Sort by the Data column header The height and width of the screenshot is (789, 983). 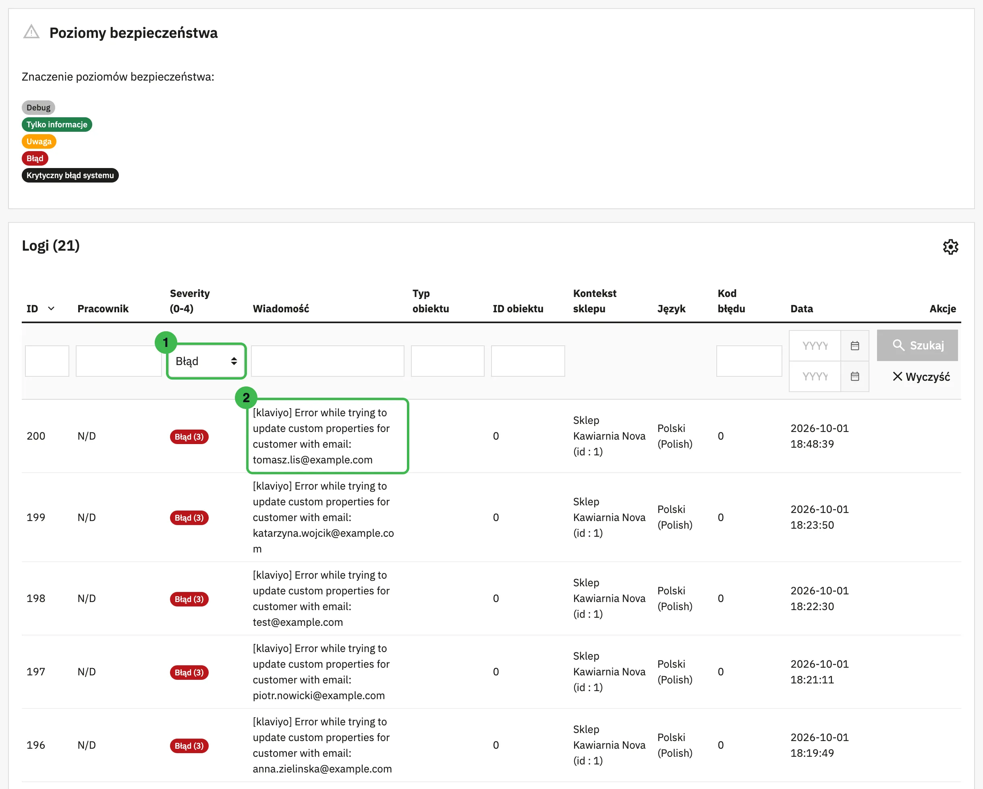802,309
